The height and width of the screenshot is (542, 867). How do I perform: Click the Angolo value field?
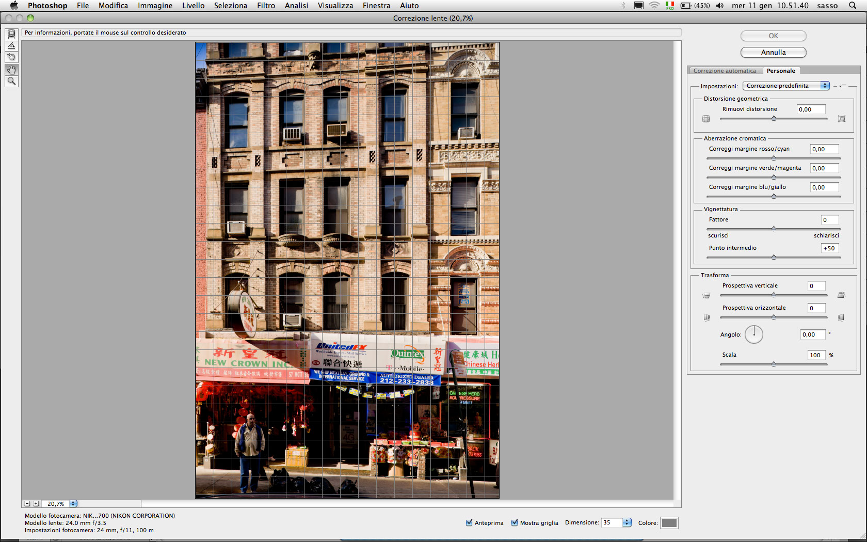click(x=813, y=334)
